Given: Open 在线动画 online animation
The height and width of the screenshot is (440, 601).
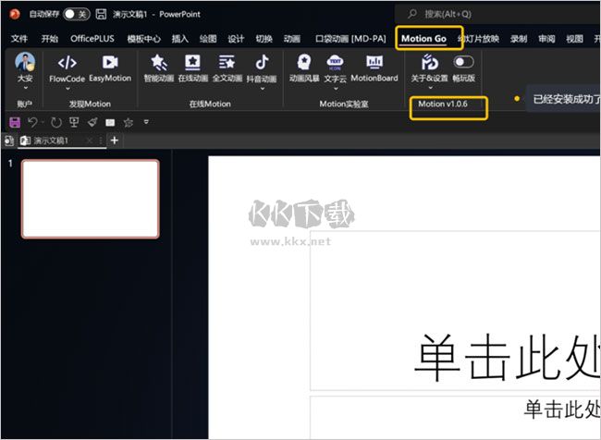Looking at the screenshot, I should point(192,67).
